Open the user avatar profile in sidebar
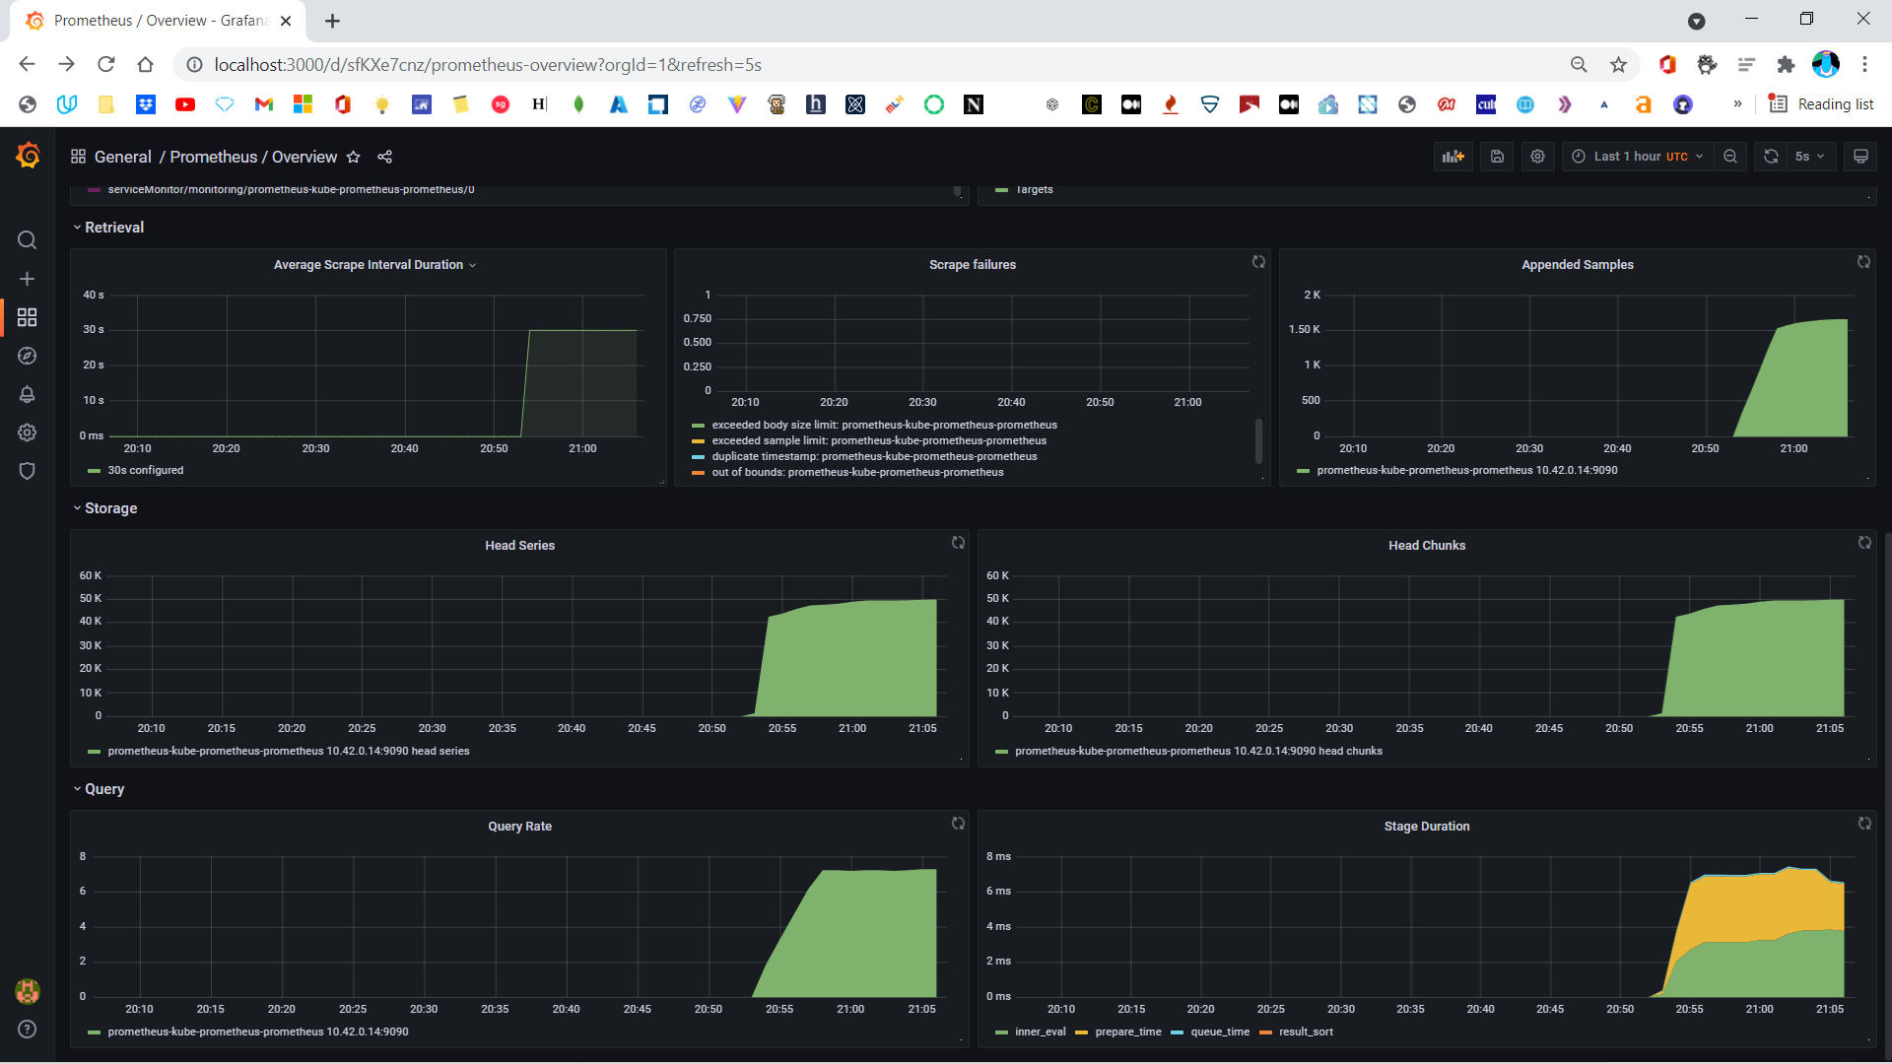1892x1064 pixels. pos(28,991)
